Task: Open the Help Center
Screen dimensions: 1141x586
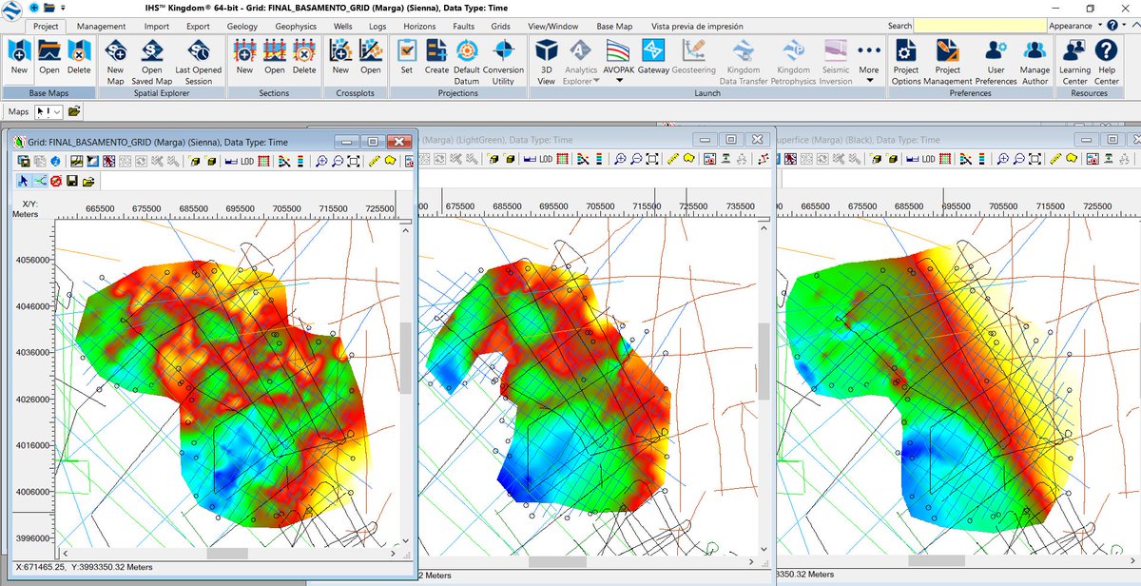Action: pyautogui.click(x=1107, y=62)
